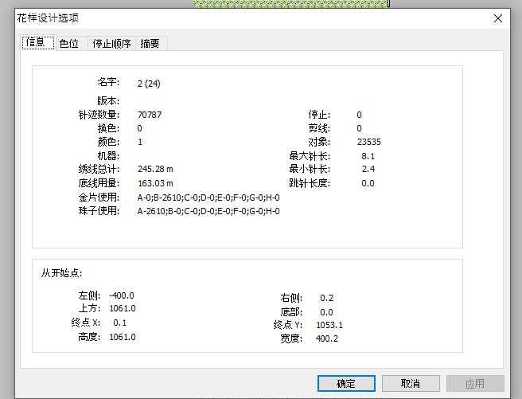The width and height of the screenshot is (522, 399).
Task: Click the 针迹数量 label
Action: click(x=99, y=115)
